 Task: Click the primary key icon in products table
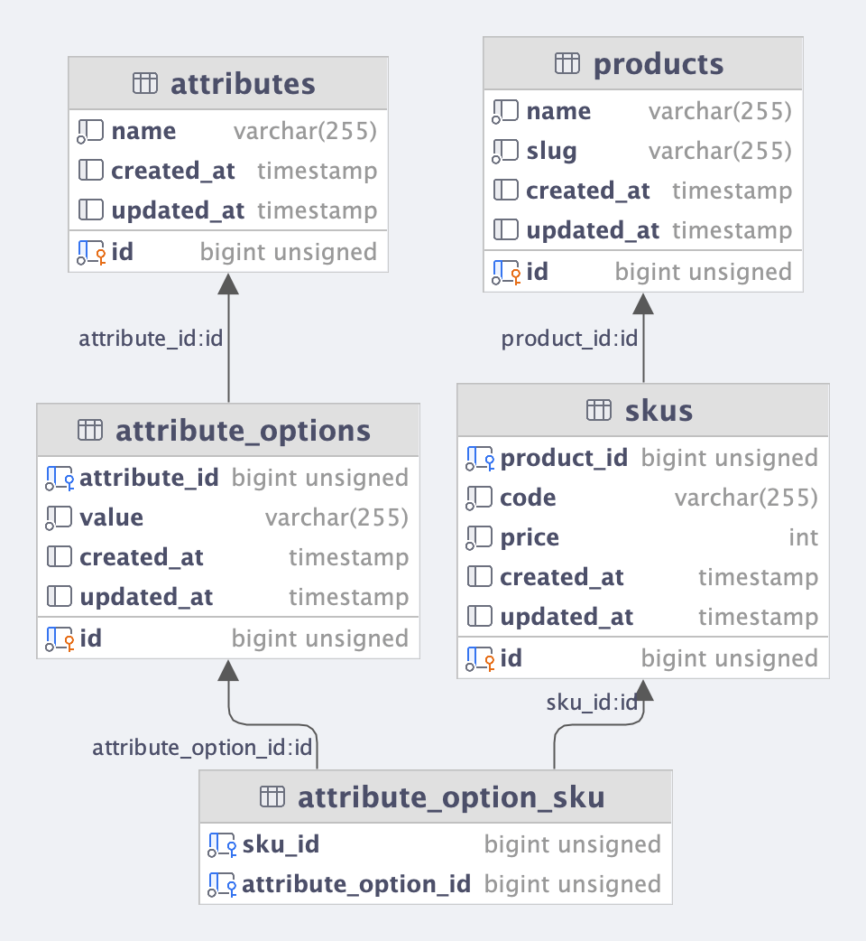tap(505, 272)
